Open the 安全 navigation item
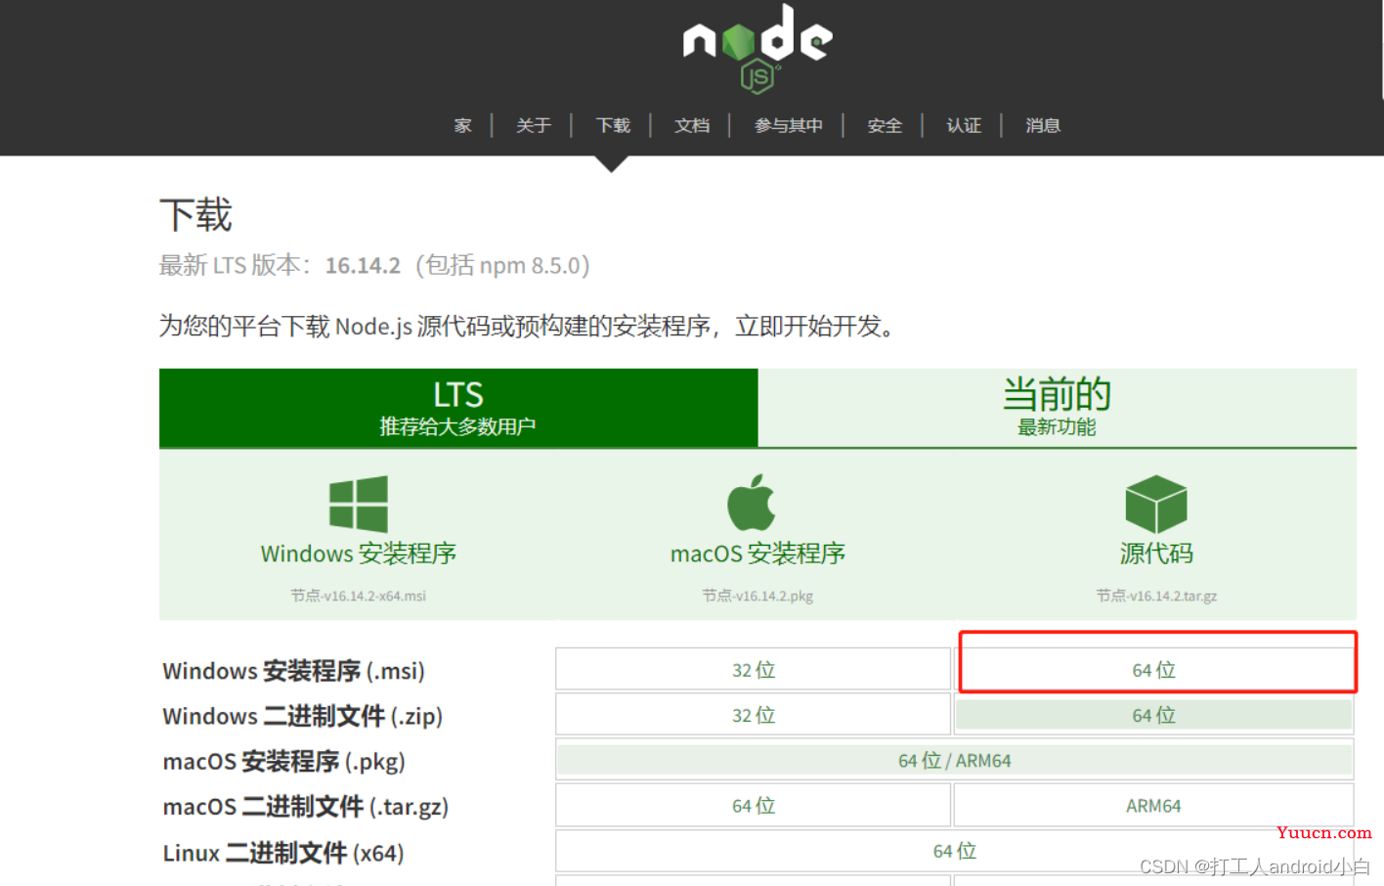 click(x=885, y=125)
